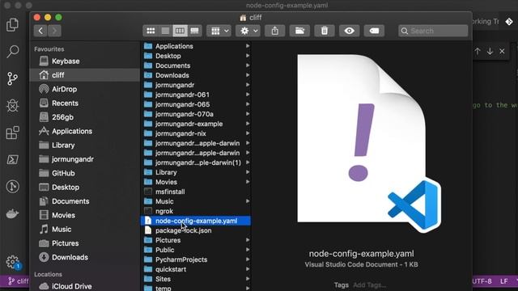Select jormungandr in Finder sidebar
Viewport: 518px width, 291px height.
click(85, 159)
